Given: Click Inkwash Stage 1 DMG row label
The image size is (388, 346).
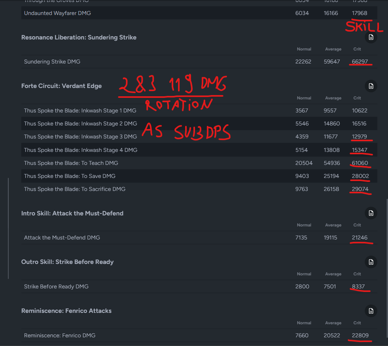Looking at the screenshot, I should 80,110.
